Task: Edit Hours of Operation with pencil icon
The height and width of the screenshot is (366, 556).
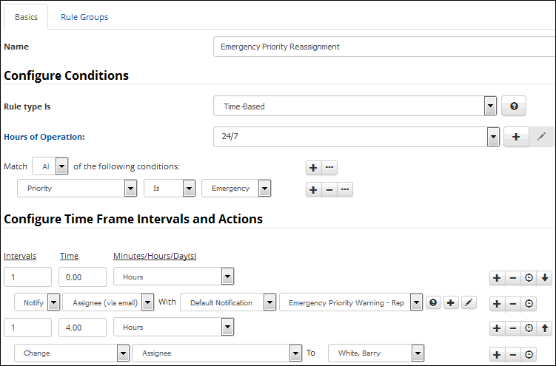Action: (x=541, y=137)
